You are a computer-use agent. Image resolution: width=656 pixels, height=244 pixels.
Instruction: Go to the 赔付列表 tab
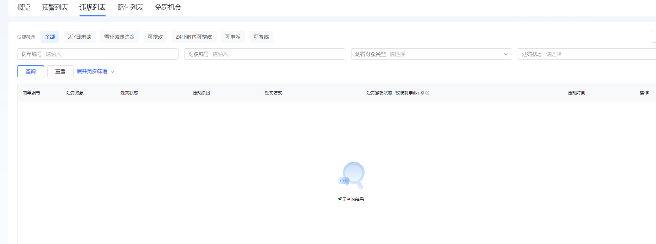coord(130,7)
